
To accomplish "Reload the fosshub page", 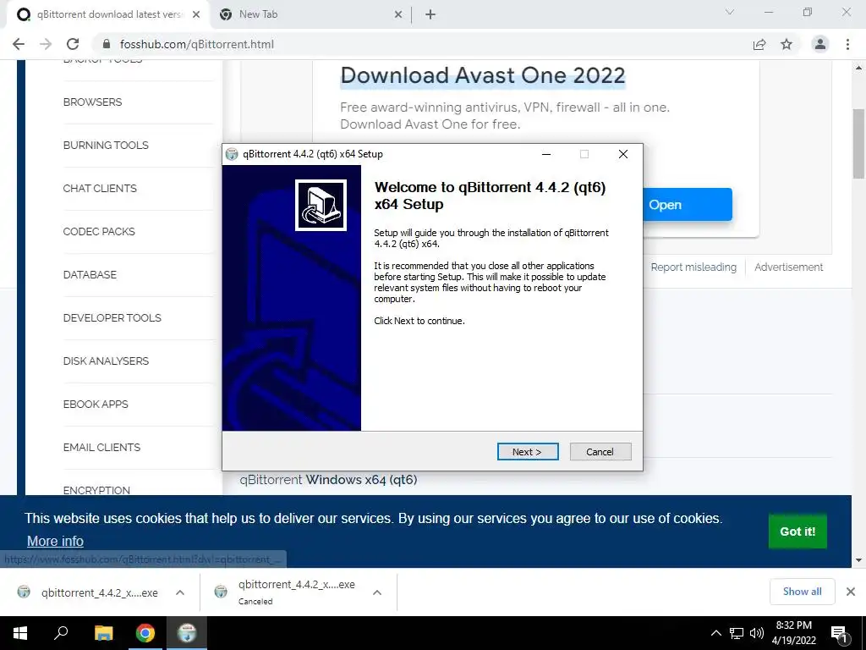I will (73, 44).
